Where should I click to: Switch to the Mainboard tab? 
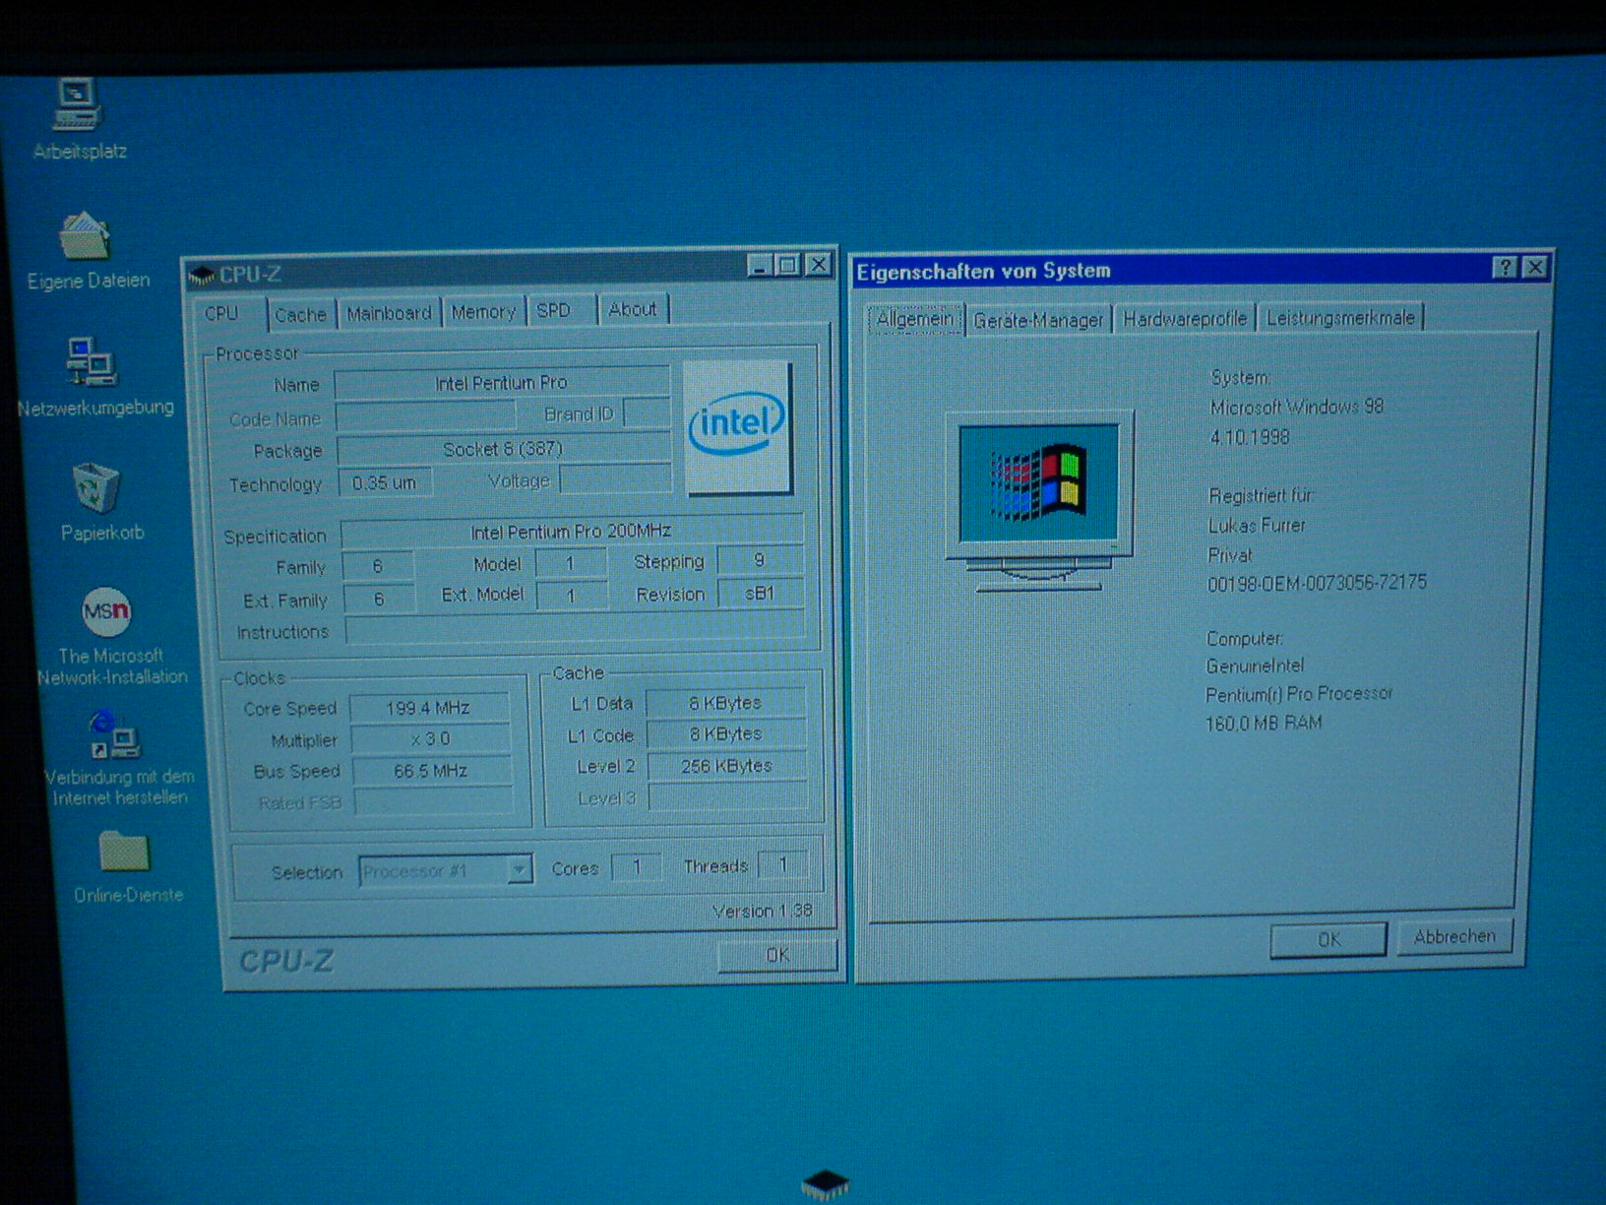389,313
